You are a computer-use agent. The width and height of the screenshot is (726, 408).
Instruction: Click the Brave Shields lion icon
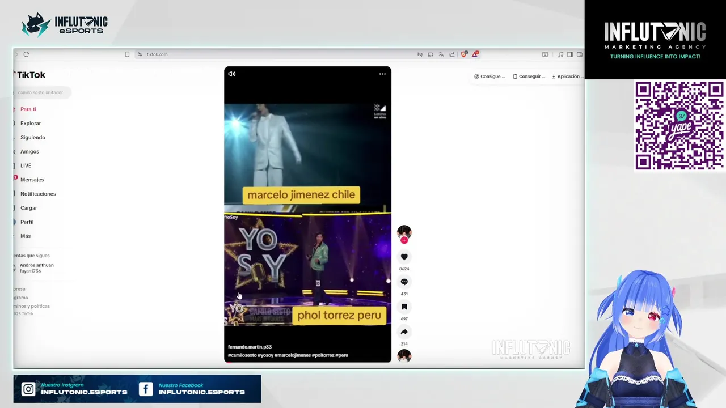coord(464,54)
